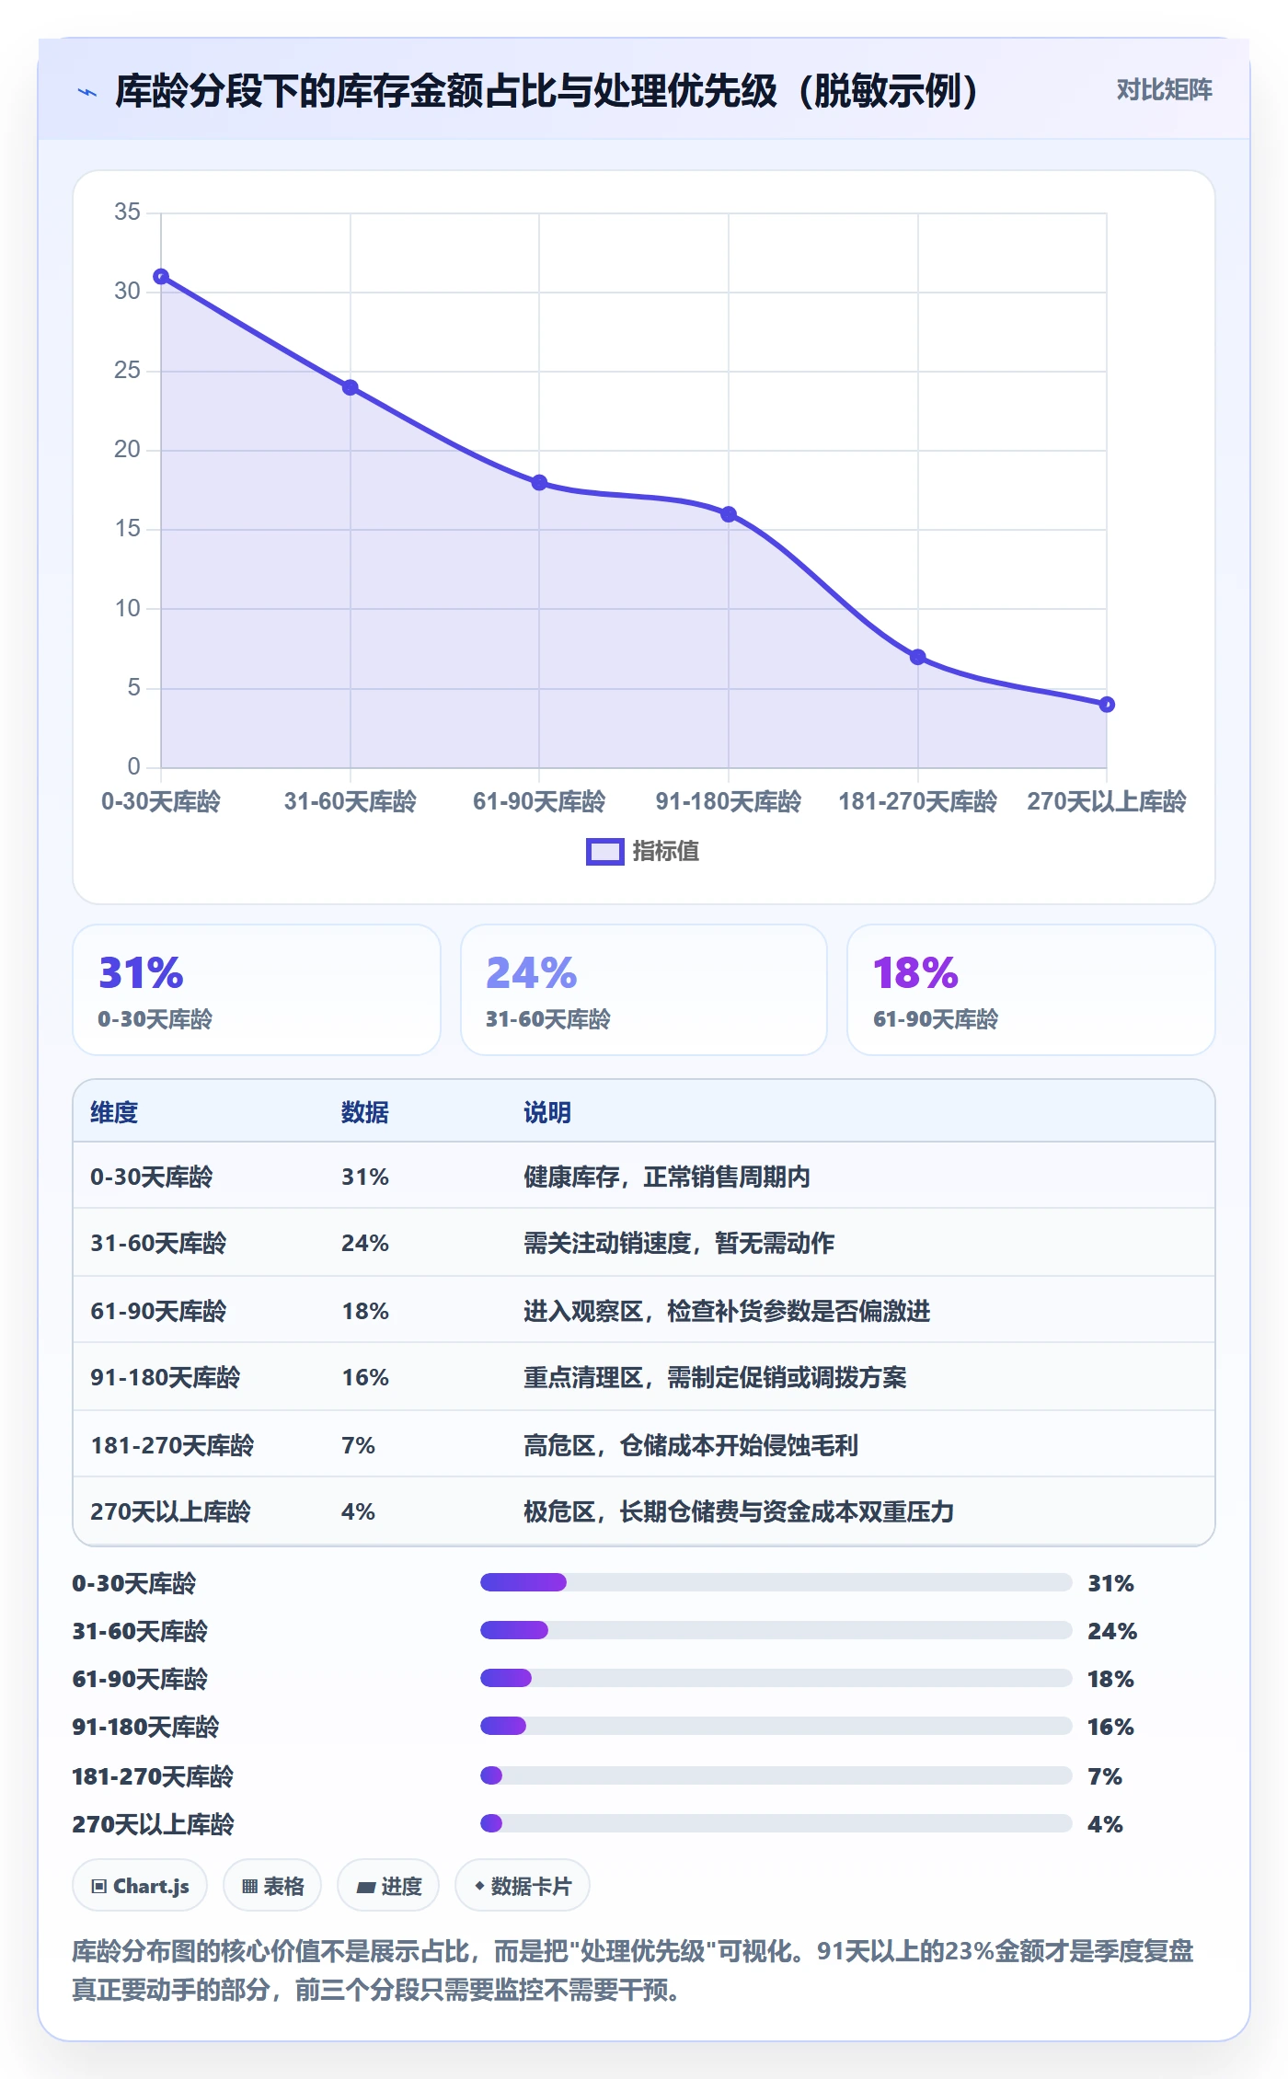Click the 维度 column header
Image resolution: width=1288 pixels, height=2079 pixels.
pyautogui.click(x=114, y=1112)
